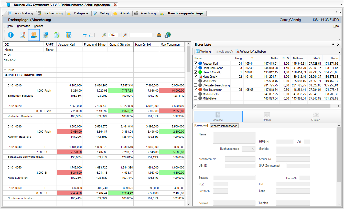Open the Ansicht menu
This screenshot has width=344, height=209.
point(38,26)
